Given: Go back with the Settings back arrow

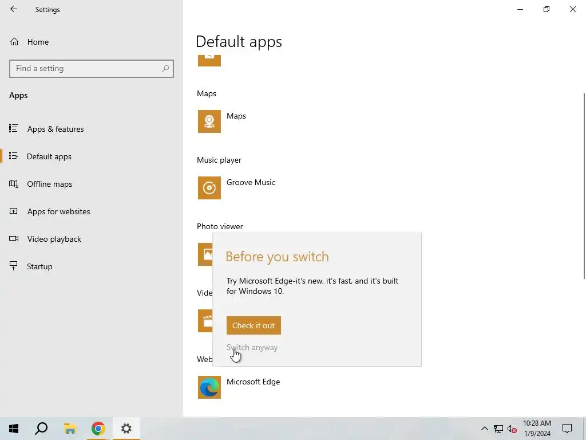Looking at the screenshot, I should click(14, 9).
